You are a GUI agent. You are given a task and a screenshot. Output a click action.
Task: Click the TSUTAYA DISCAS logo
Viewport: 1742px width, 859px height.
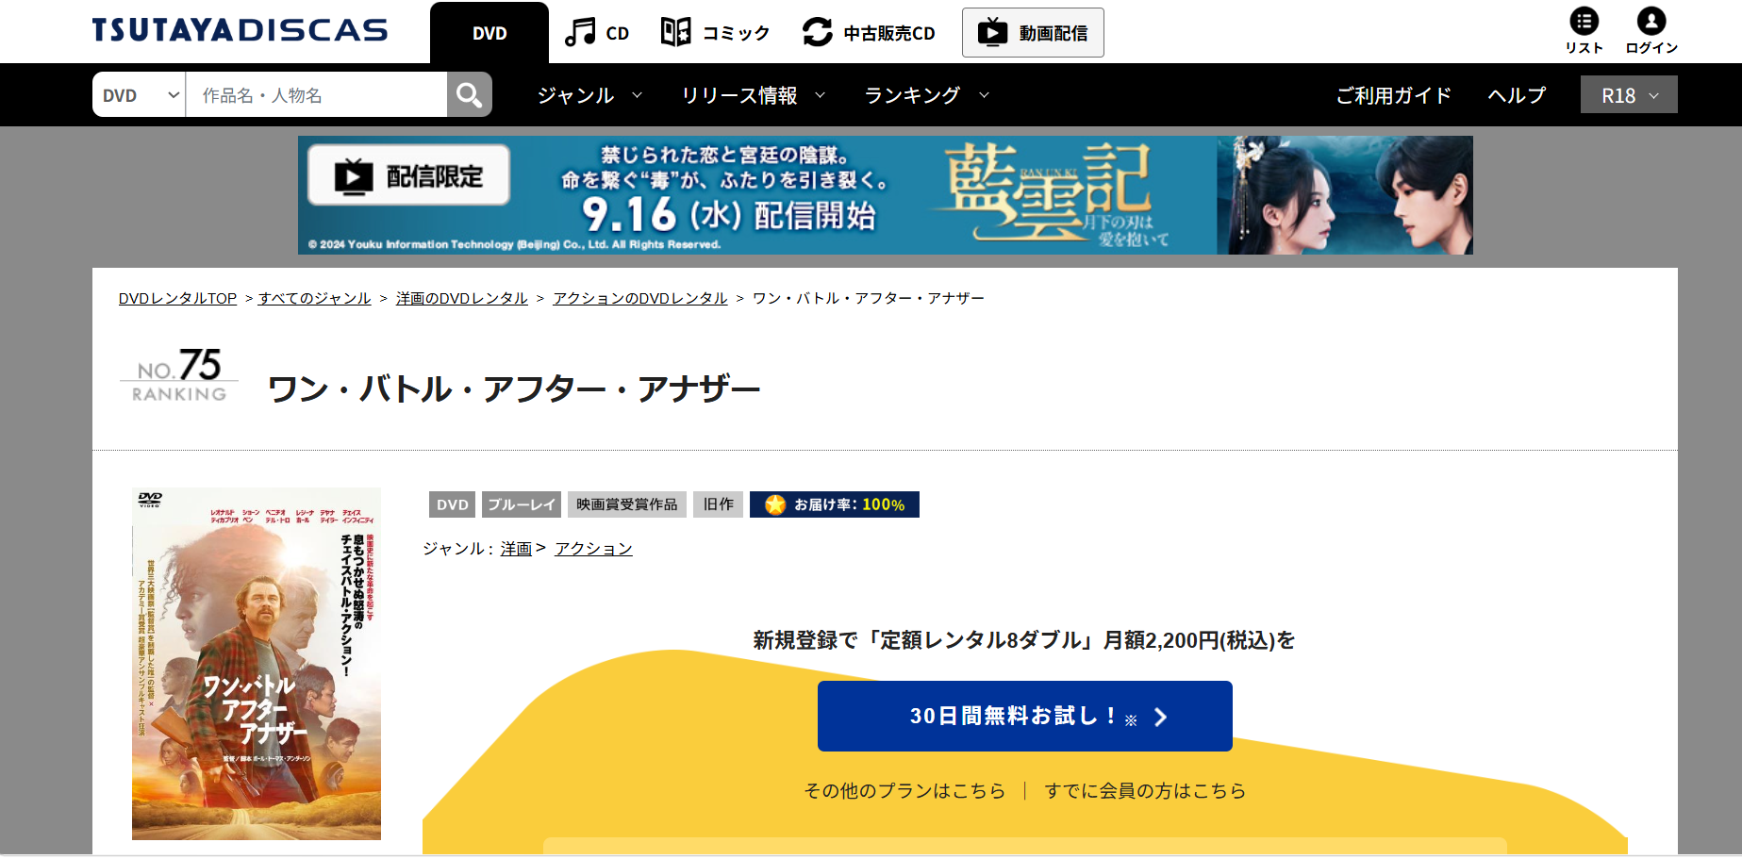point(240,30)
